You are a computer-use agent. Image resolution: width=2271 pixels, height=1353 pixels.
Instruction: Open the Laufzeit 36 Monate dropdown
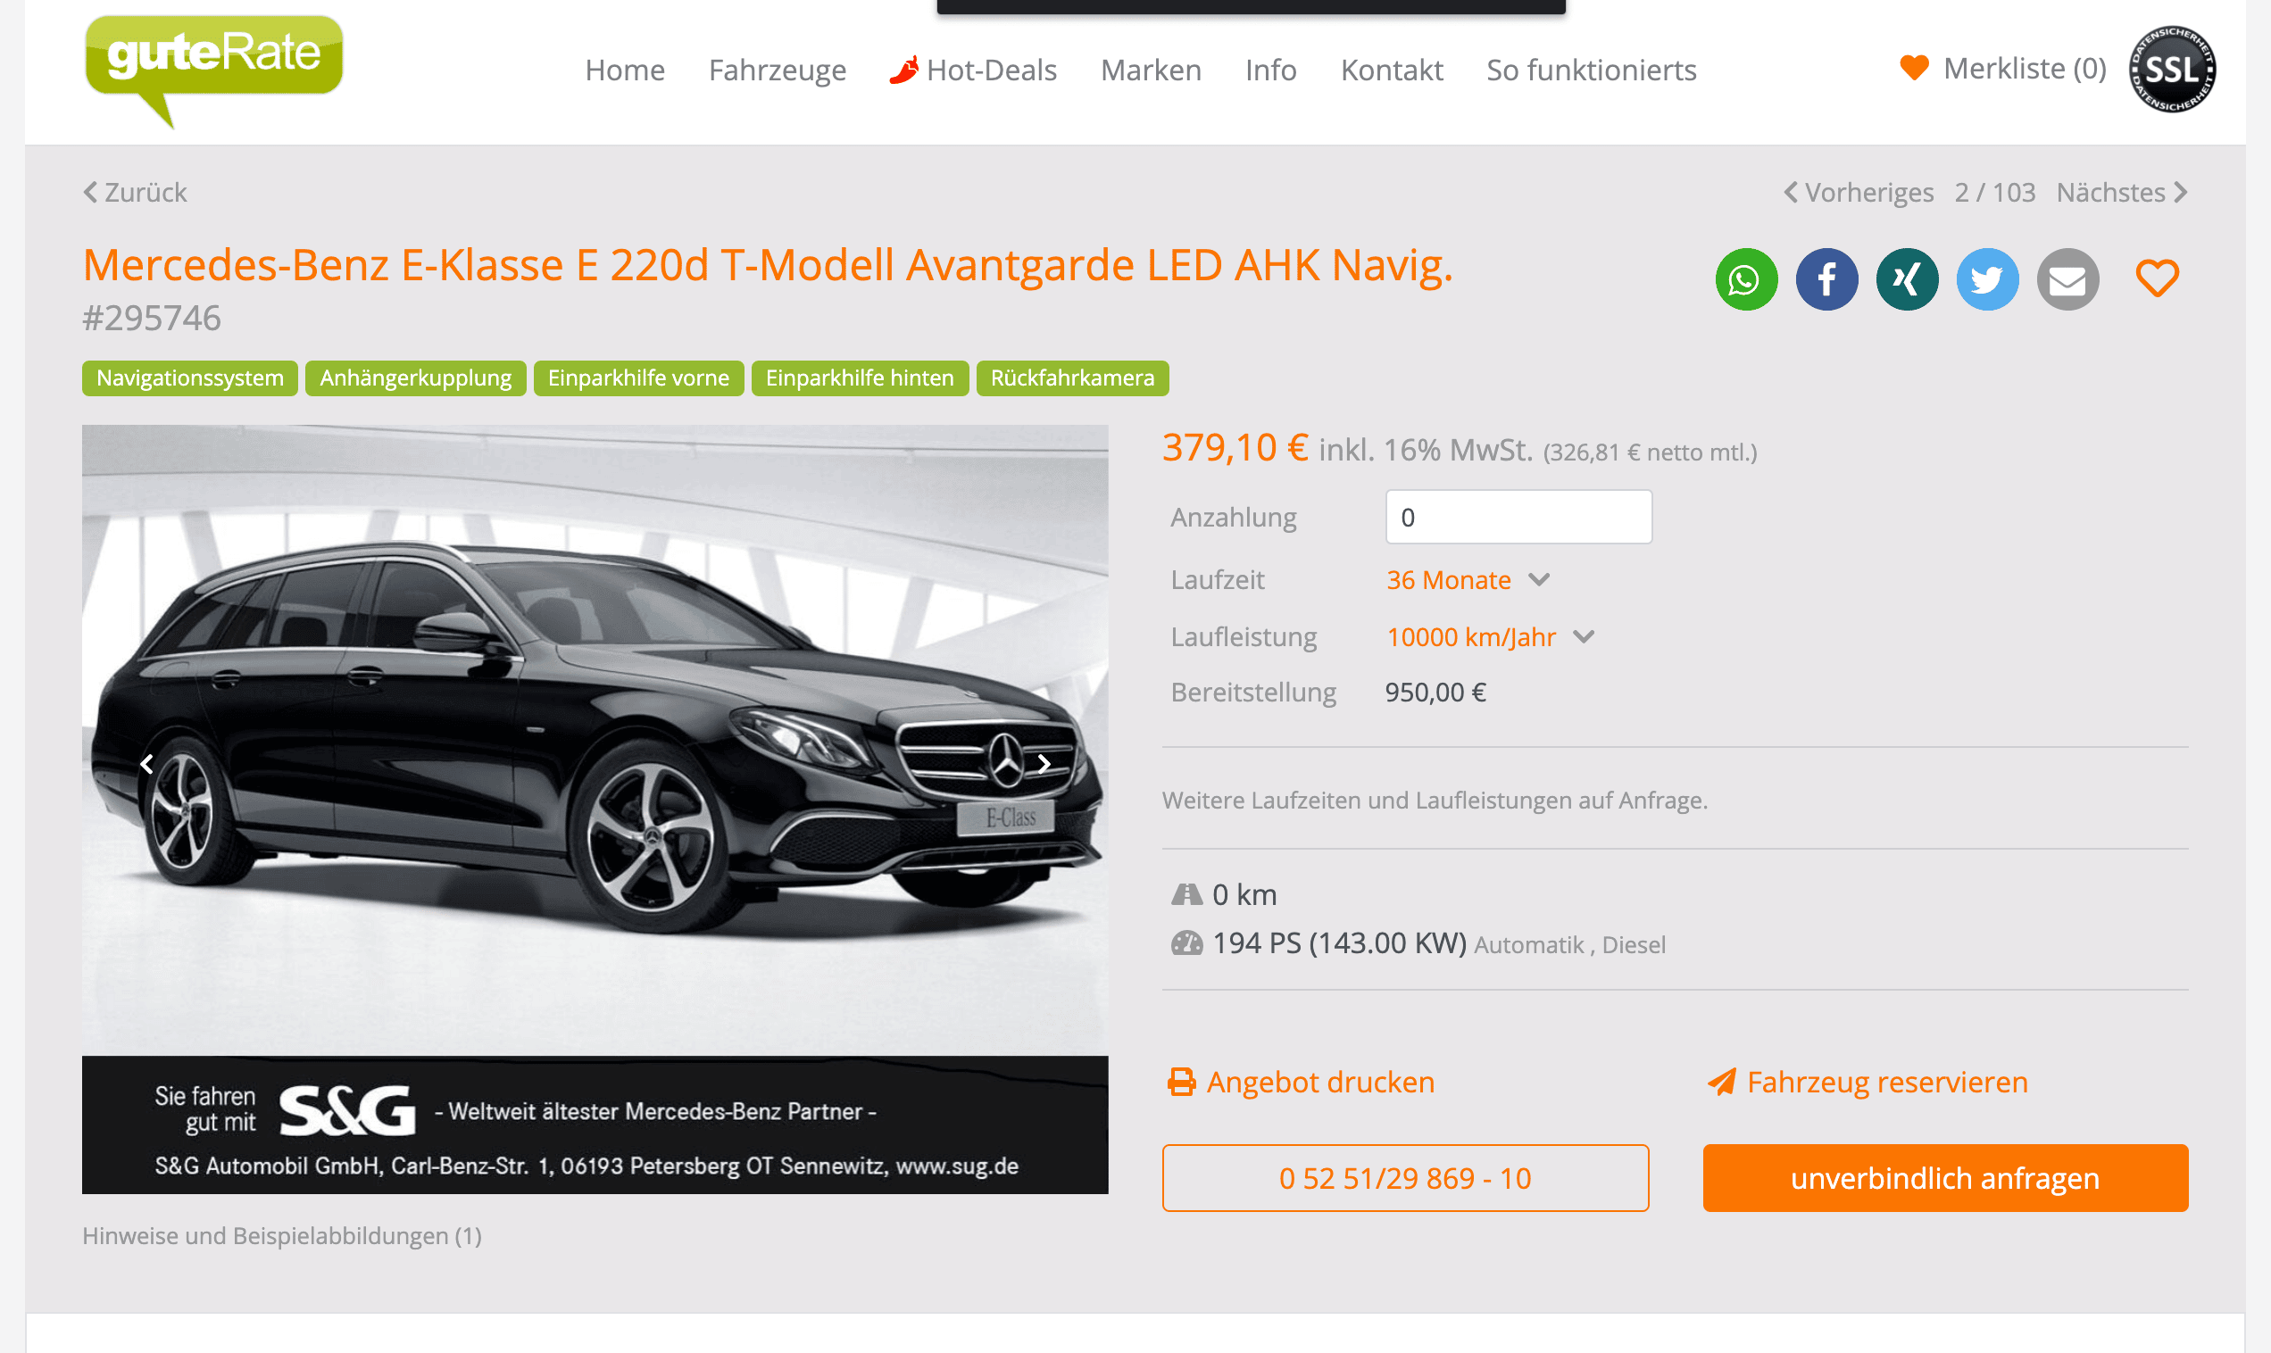(x=1467, y=580)
